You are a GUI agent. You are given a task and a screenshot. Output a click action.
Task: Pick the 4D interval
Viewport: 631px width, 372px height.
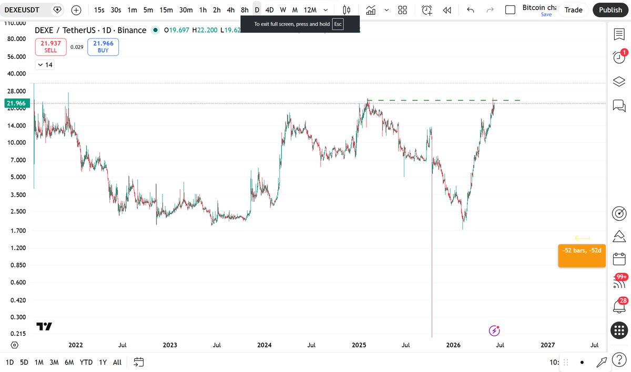tap(269, 10)
